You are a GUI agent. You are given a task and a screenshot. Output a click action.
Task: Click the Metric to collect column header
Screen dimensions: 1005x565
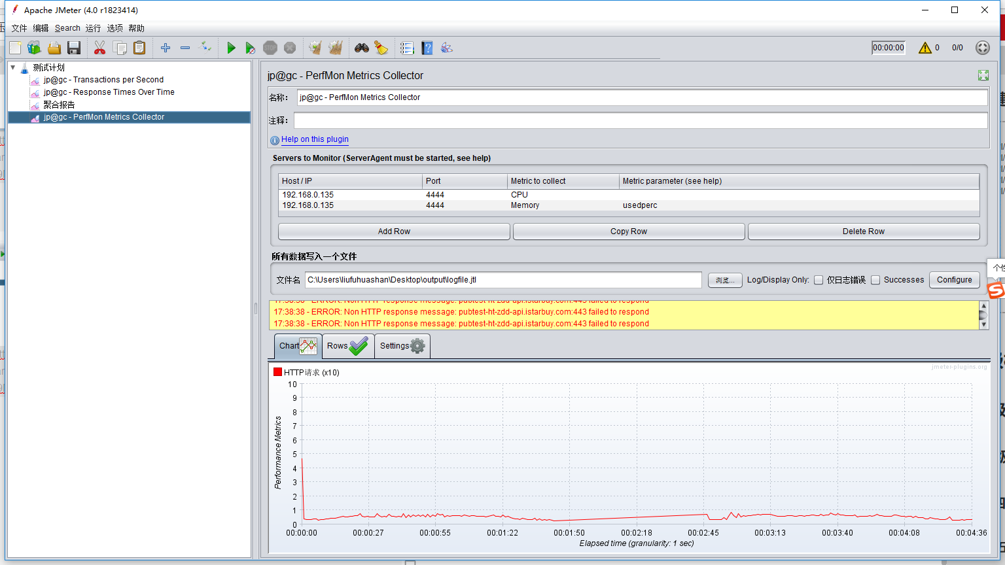click(563, 181)
